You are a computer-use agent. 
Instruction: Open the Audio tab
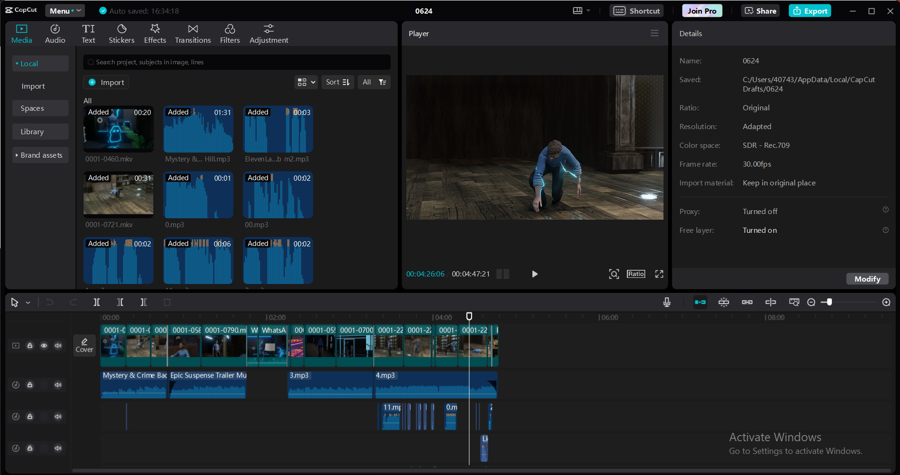coord(55,34)
